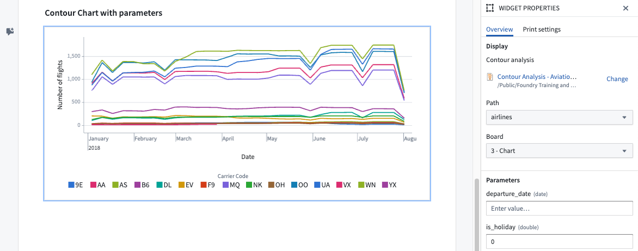Click the OO legend color swatch
638x251 pixels.
(294, 185)
